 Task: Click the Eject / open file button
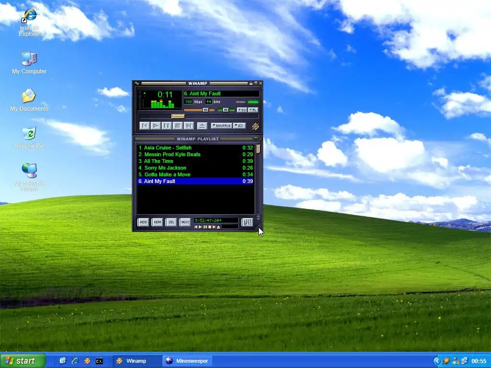(x=202, y=126)
